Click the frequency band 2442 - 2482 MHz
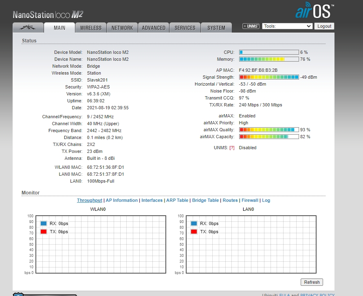The width and height of the screenshot is (363, 296). click(x=104, y=130)
